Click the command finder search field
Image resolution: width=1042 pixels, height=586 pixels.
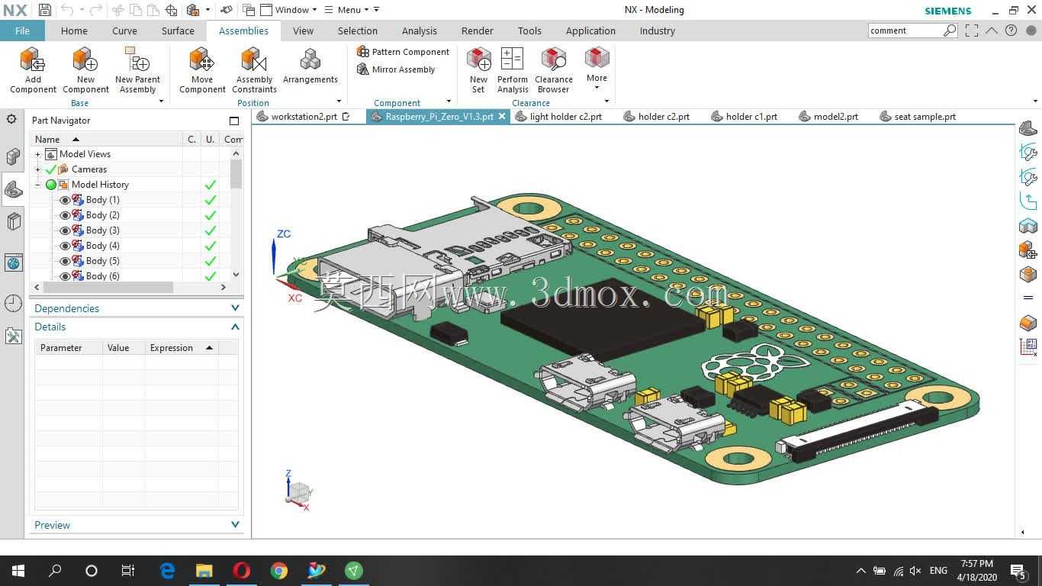[905, 31]
